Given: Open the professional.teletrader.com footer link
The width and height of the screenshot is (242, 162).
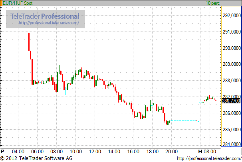Looking at the screenshot, I should (x=209, y=158).
